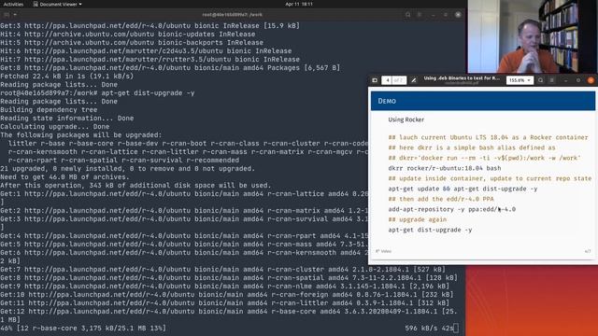This screenshot has width=598, height=336.
Task: Open the 155.6% zoom dropdown
Action: tap(520, 80)
